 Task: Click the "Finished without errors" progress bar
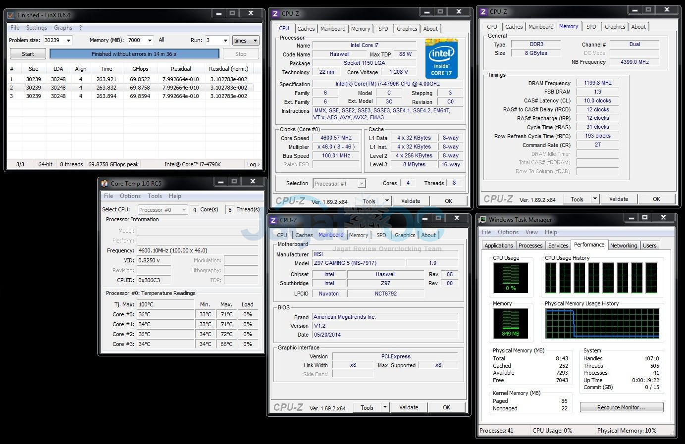pyautogui.click(x=134, y=54)
